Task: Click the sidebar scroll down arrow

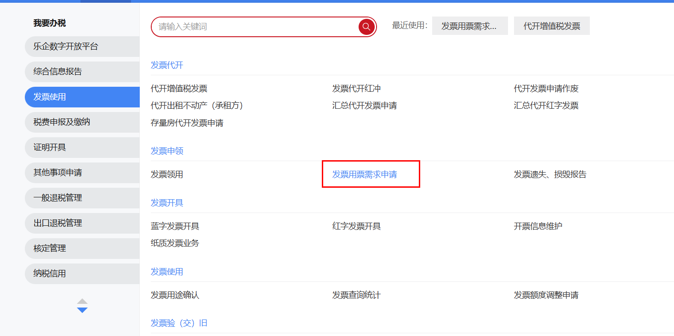Action: click(x=82, y=310)
